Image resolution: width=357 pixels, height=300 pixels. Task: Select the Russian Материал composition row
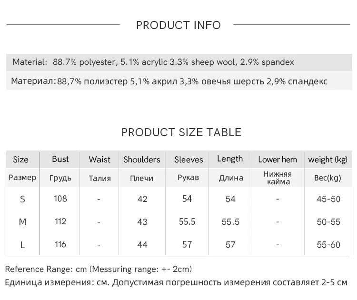(179, 81)
